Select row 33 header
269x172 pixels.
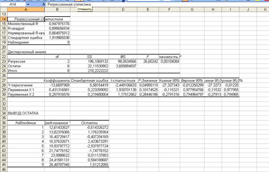pyautogui.click(x=4, y=109)
